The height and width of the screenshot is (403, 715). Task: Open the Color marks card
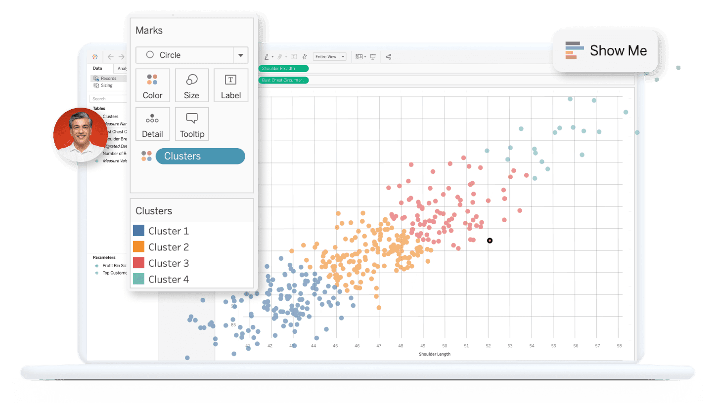click(153, 85)
